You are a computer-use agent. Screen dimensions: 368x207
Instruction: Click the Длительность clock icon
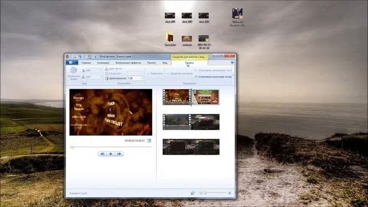click(107, 78)
